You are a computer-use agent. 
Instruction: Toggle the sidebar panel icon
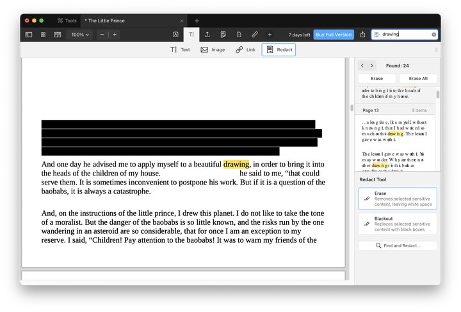click(29, 35)
